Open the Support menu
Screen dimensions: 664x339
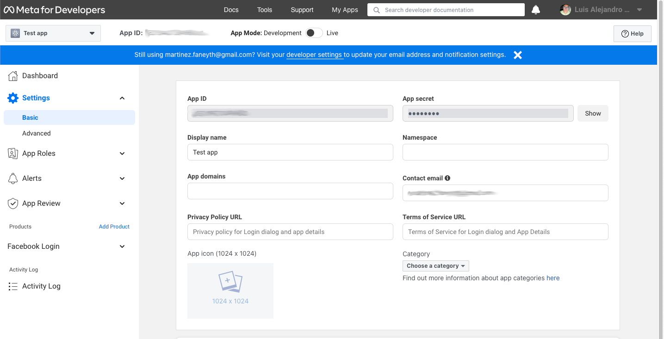[302, 10]
